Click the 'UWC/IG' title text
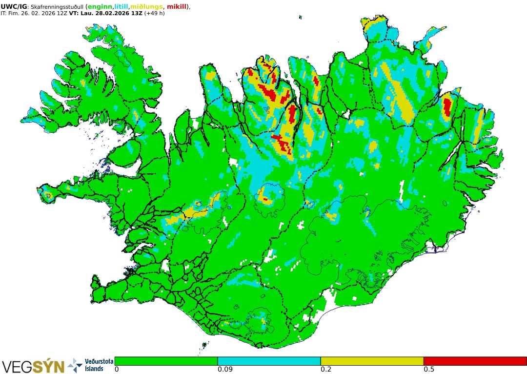This screenshot has height=374, width=527. (x=14, y=7)
